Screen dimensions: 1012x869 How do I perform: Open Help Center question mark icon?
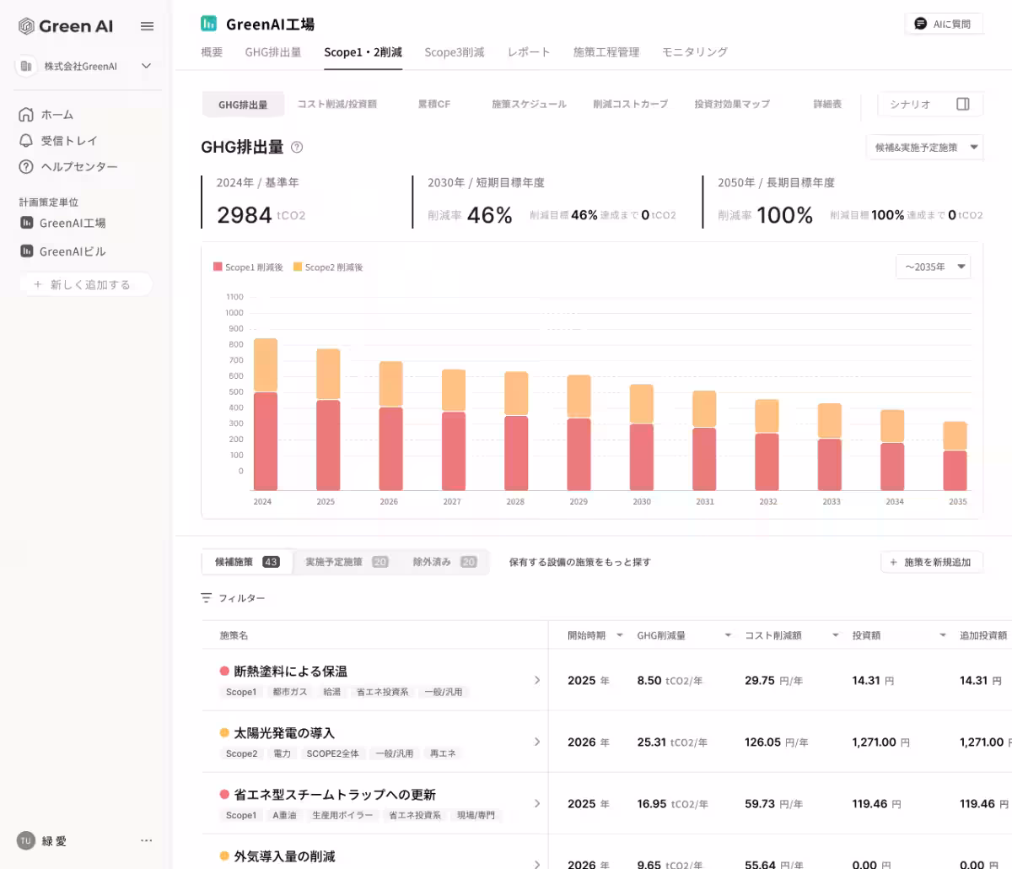(x=26, y=166)
